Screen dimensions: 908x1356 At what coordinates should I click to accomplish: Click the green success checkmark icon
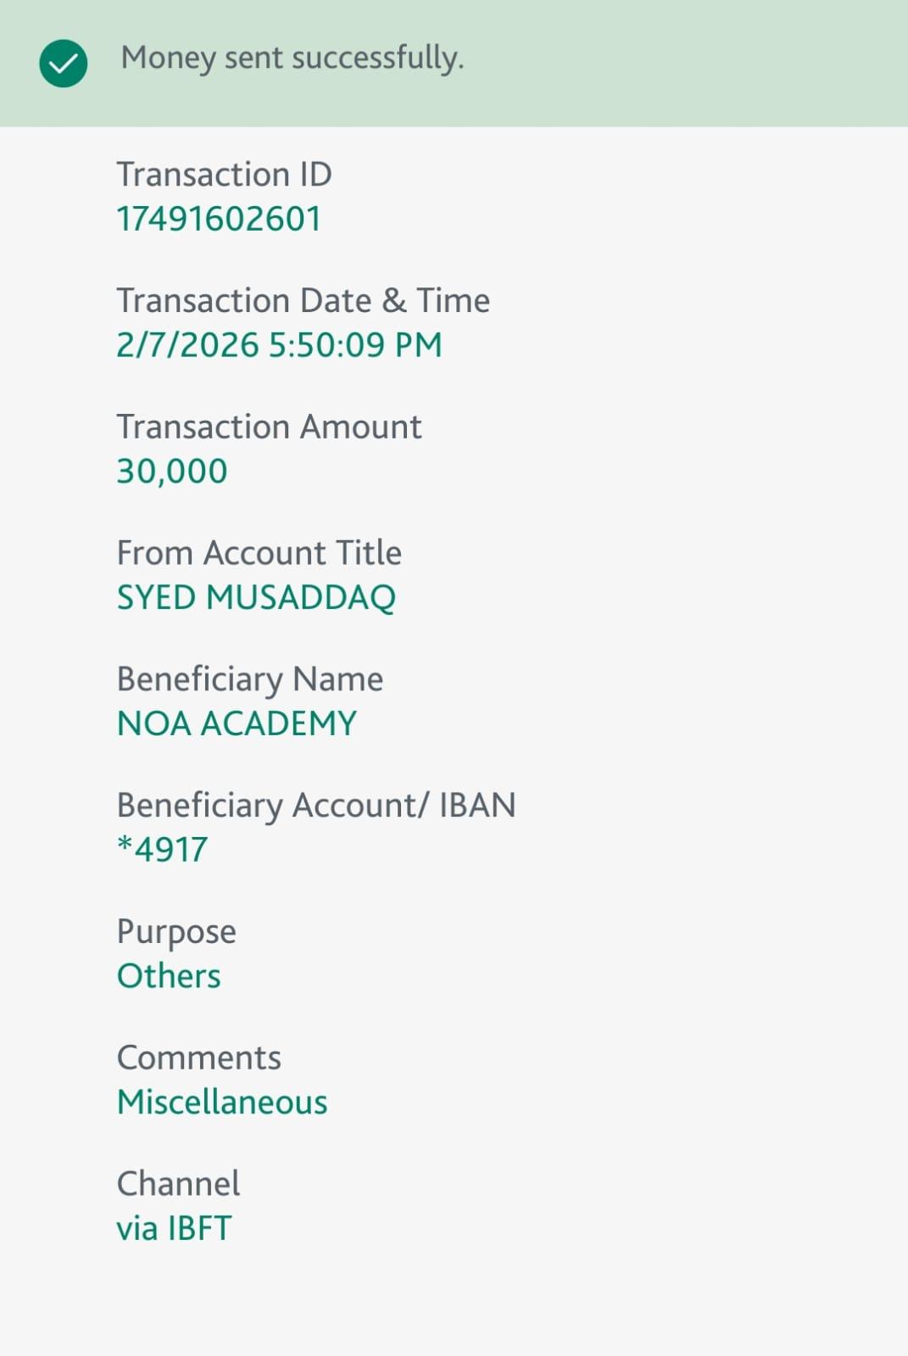click(64, 64)
